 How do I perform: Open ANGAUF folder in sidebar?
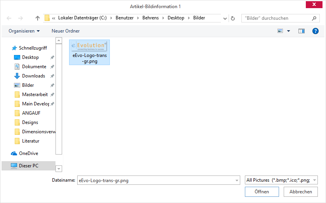(31, 113)
